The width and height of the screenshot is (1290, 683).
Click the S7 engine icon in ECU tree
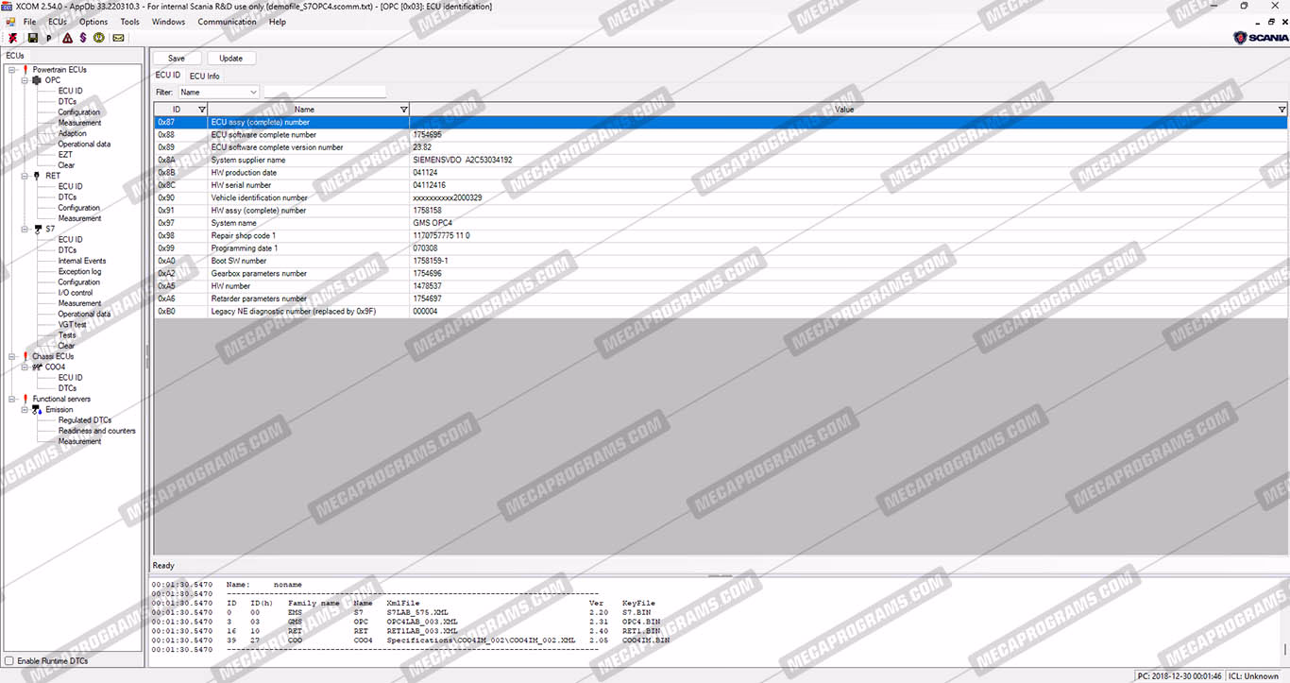tap(37, 229)
